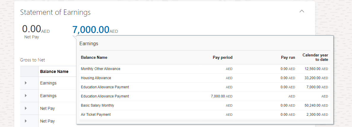This screenshot has width=352, height=127.
Task: Expand the upper Net Pay row triangle
Action: pyautogui.click(x=26, y=108)
